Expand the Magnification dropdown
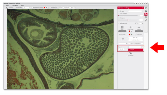167x95 pixels. (30, 8)
